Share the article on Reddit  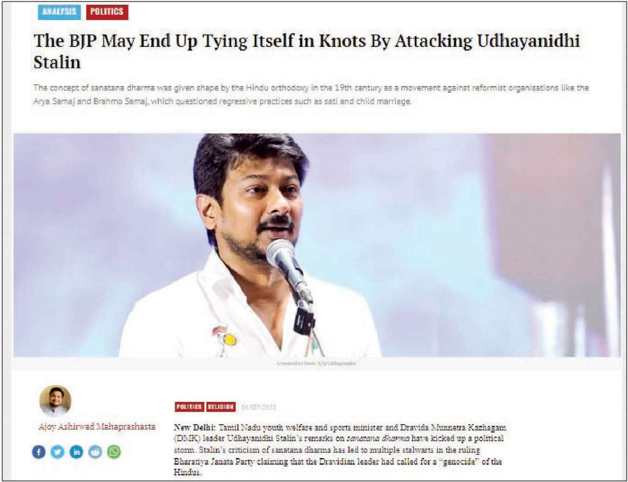click(95, 452)
